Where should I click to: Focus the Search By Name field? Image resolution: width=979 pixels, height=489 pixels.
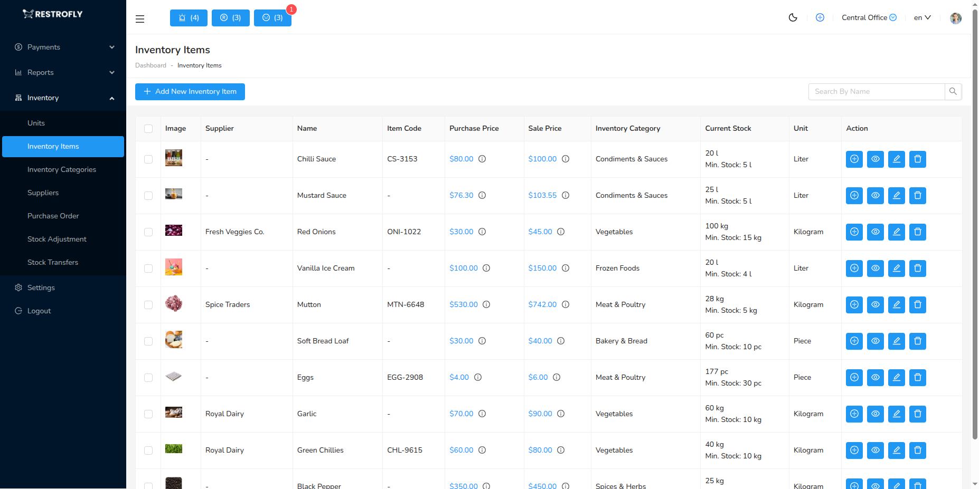877,92
